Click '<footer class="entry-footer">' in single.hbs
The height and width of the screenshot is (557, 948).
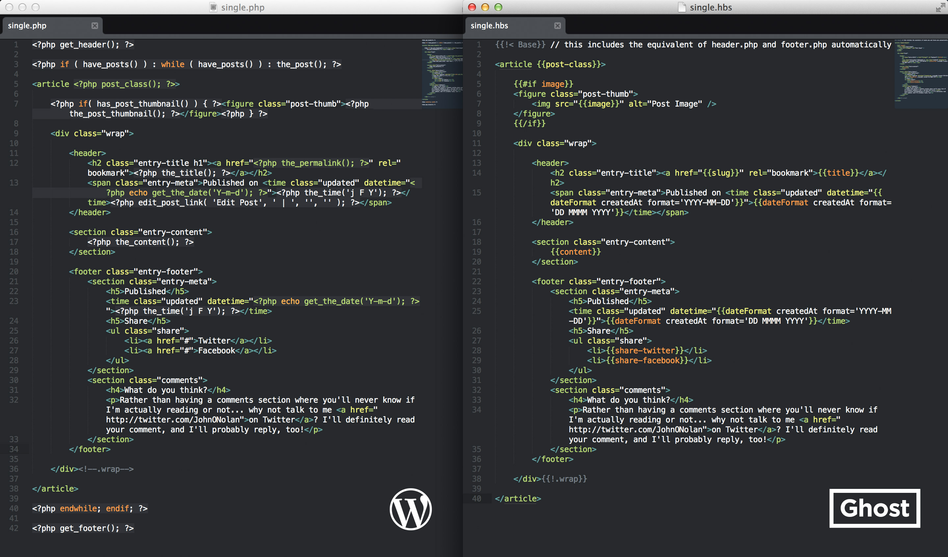click(598, 281)
